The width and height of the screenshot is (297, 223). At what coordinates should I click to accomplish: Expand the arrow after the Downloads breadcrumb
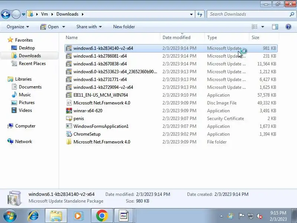pyautogui.click(x=83, y=14)
